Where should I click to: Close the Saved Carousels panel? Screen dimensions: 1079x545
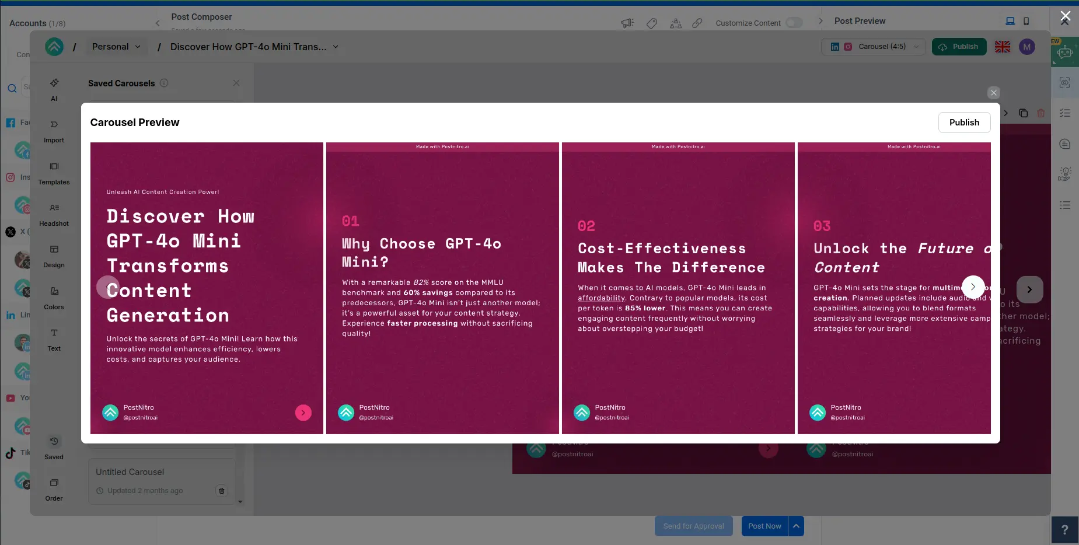[236, 83]
